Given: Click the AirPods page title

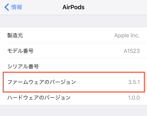Looking at the screenshot, I should pyautogui.click(x=73, y=7).
